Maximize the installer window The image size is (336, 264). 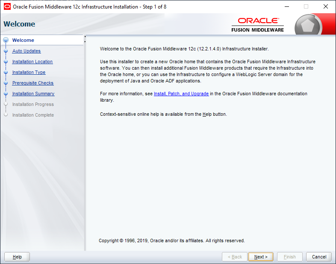coord(306,7)
